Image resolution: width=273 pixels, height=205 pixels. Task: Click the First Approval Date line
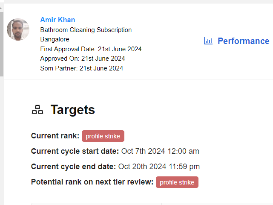[91, 49]
